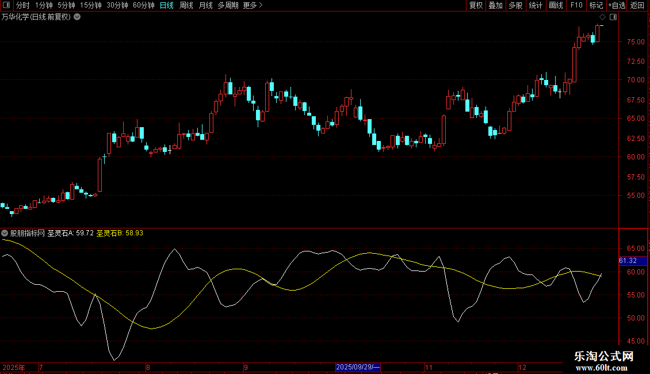Click the 返回 back button
Image resolution: width=650 pixels, height=374 pixels.
[637, 5]
